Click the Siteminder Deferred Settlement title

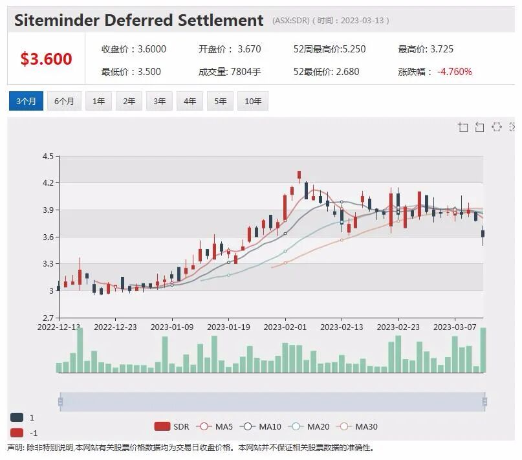tap(139, 20)
